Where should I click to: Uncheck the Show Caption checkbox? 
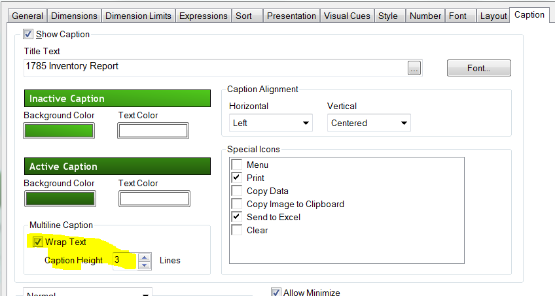click(28, 34)
